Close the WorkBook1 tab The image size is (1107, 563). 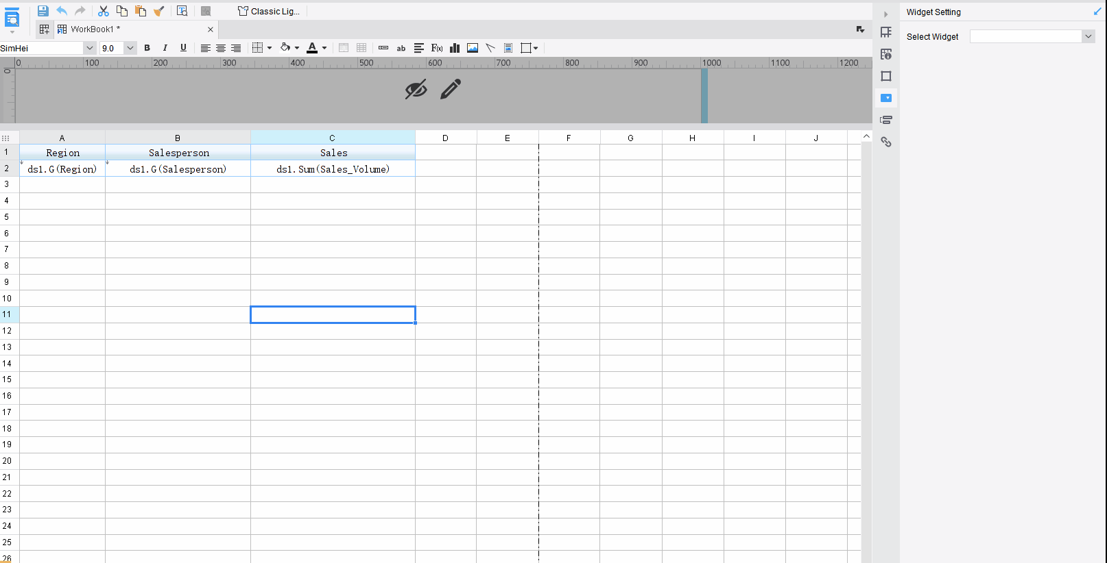[211, 29]
